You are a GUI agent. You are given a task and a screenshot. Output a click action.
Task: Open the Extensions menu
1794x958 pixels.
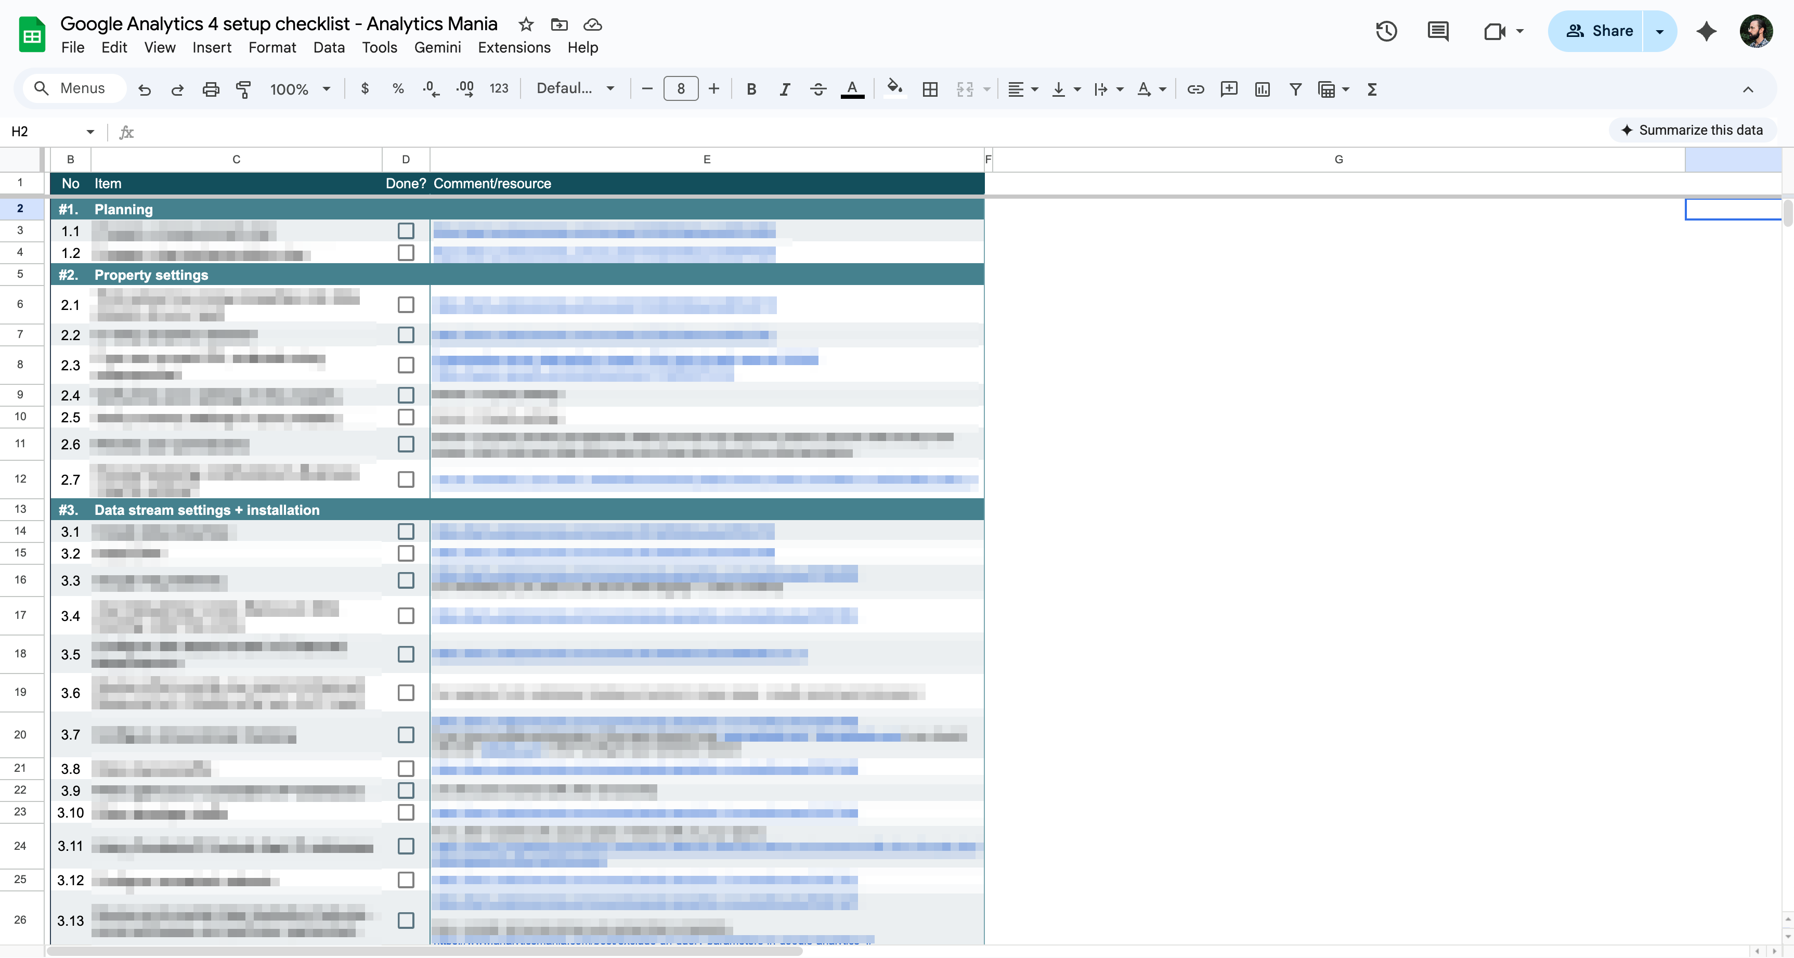point(514,47)
